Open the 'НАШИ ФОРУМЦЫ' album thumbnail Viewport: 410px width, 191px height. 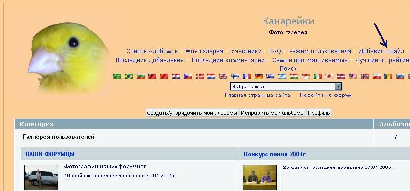tap(41, 177)
